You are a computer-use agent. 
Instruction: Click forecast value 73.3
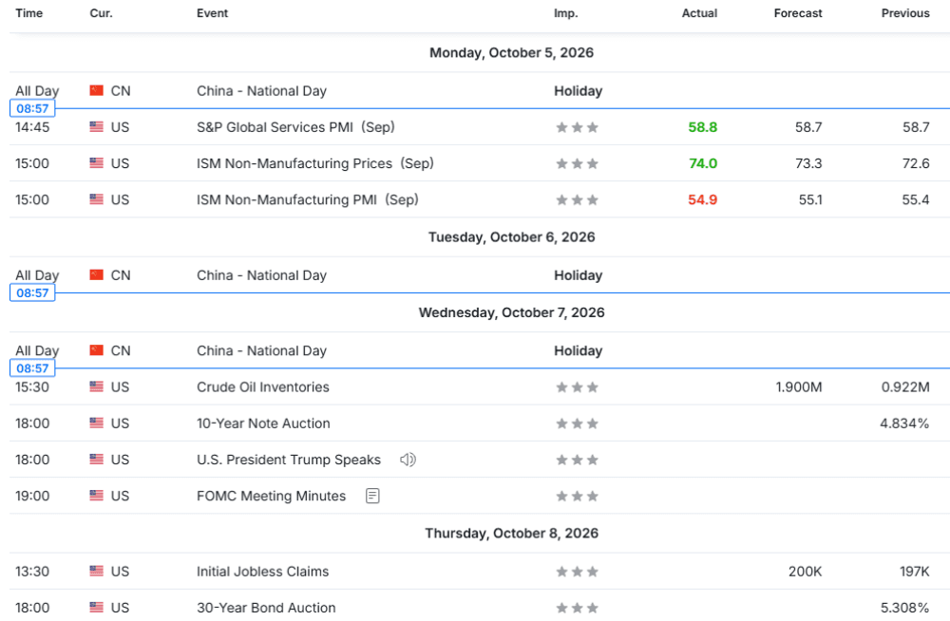click(808, 163)
